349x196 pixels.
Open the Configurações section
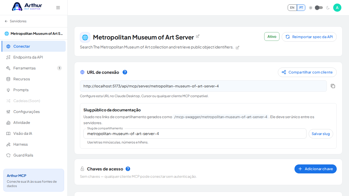tap(34, 112)
